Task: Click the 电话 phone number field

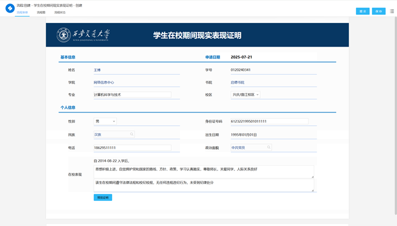Action: pos(132,147)
